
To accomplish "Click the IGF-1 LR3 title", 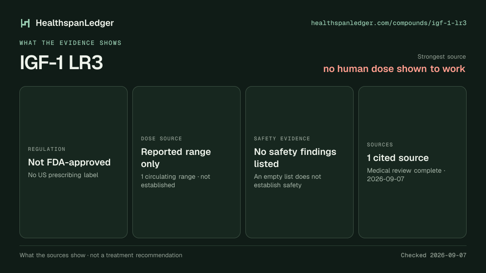I will pyautogui.click(x=61, y=63).
